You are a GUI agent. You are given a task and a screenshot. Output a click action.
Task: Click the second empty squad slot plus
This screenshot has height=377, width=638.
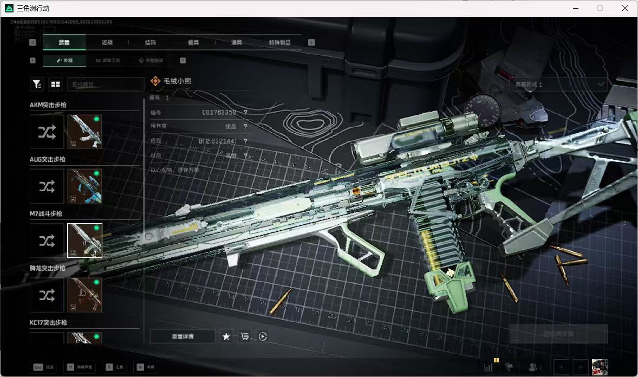pyautogui.click(x=581, y=367)
